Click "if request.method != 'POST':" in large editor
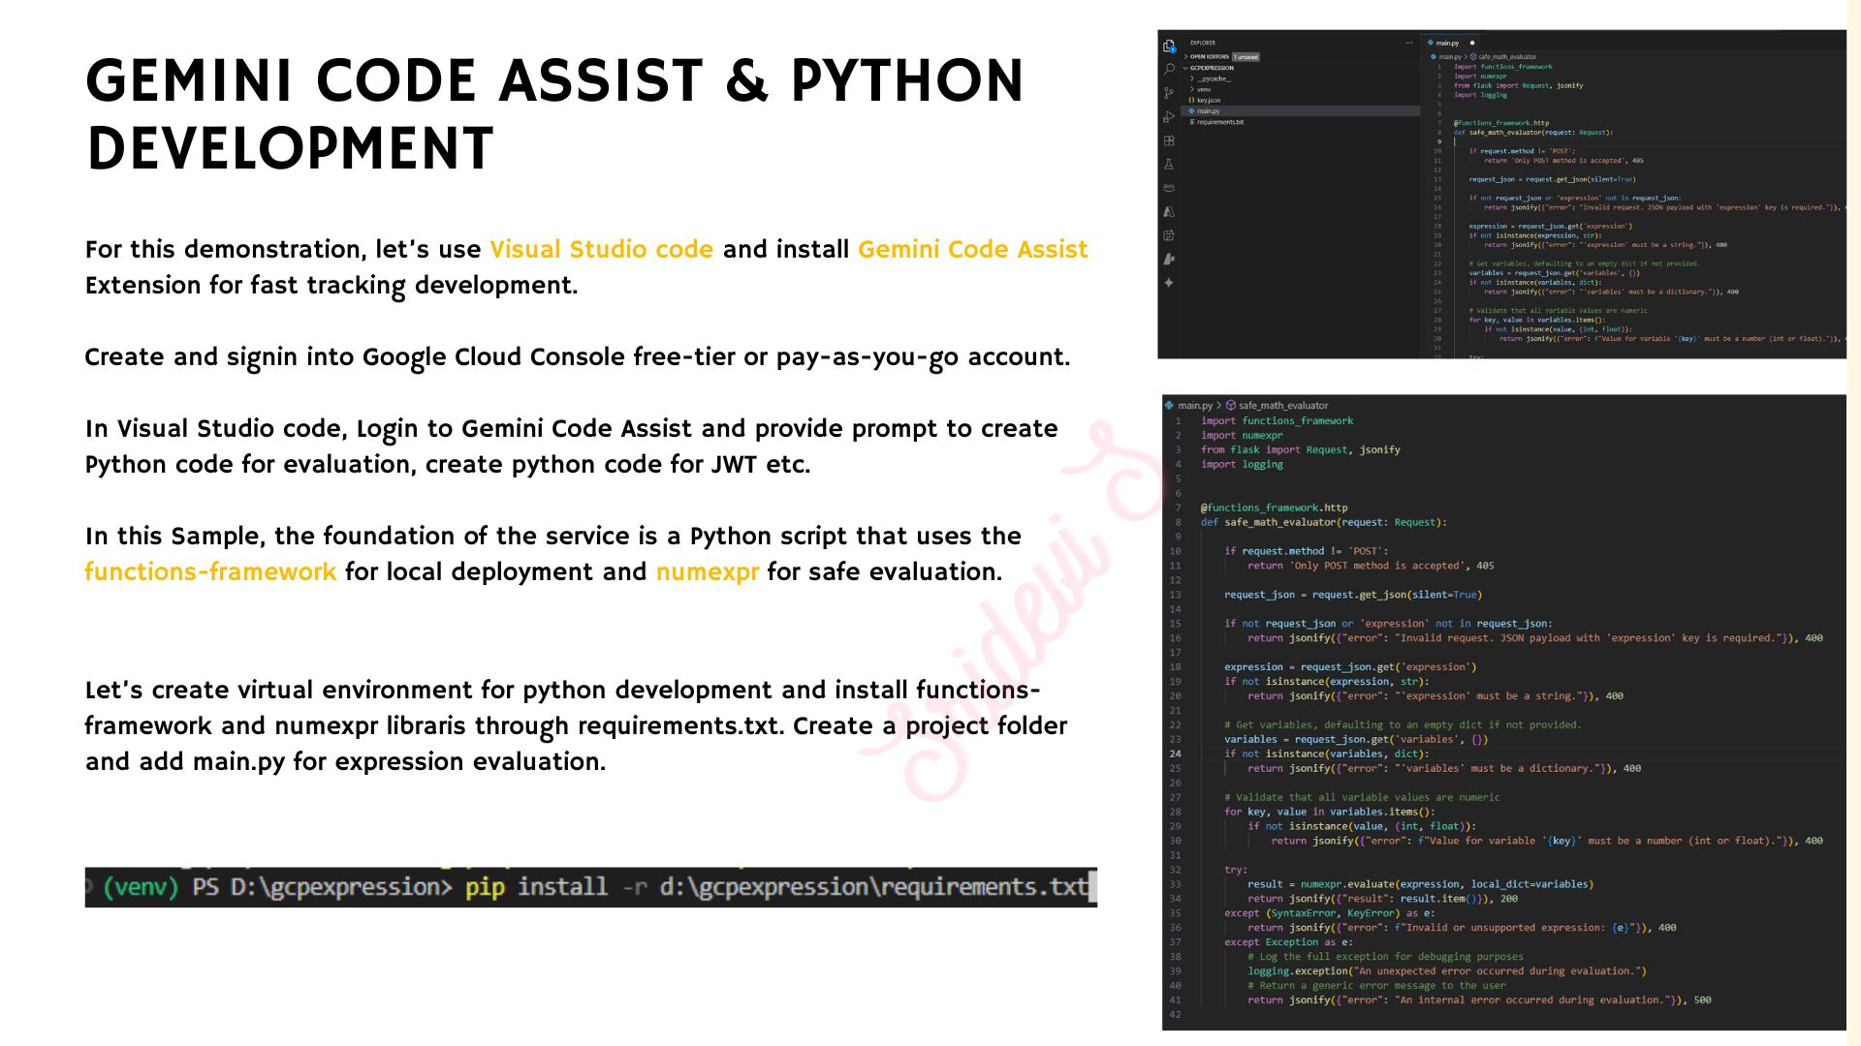The height and width of the screenshot is (1046, 1861). coord(1306,551)
